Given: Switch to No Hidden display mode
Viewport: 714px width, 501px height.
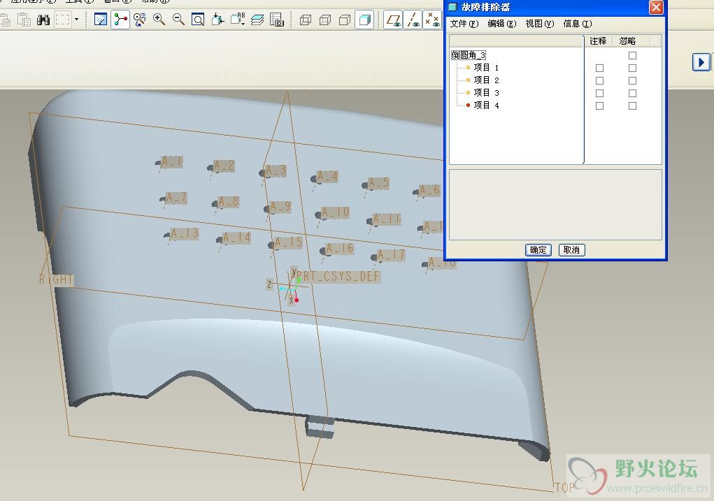Looking at the screenshot, I should tap(345, 20).
